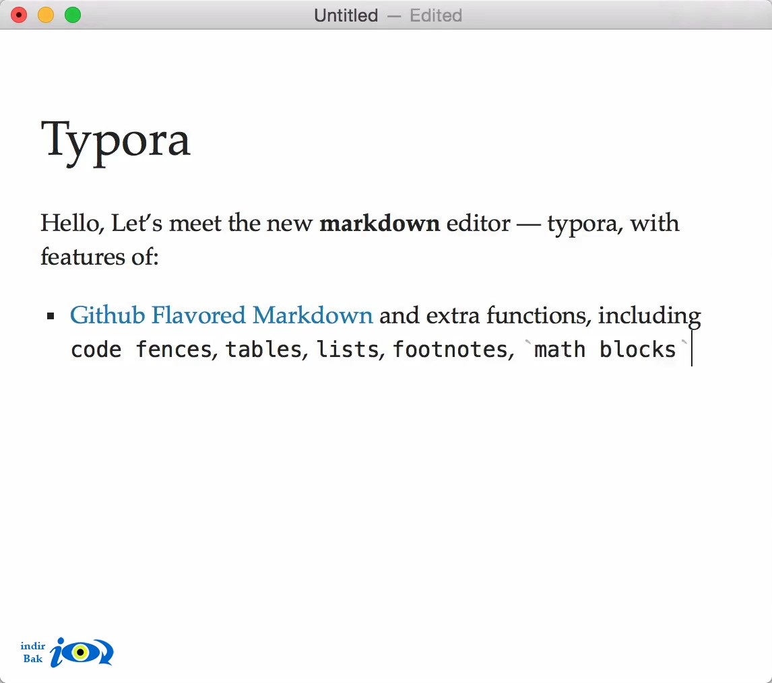
Task: Close the window with the red button
Action: click(19, 15)
